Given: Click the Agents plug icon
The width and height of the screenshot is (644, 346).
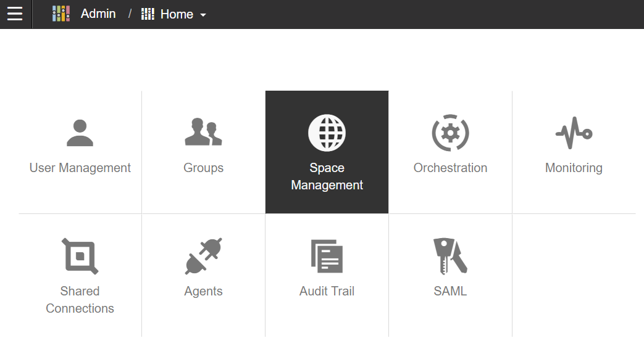Looking at the screenshot, I should [x=203, y=256].
